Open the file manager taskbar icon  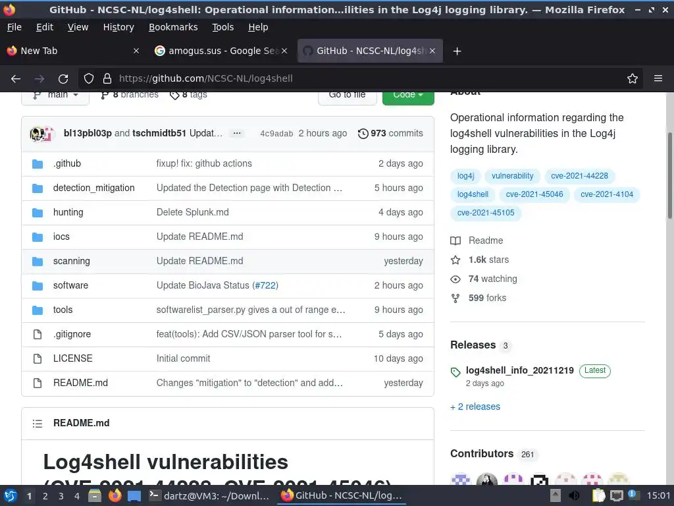click(x=95, y=496)
